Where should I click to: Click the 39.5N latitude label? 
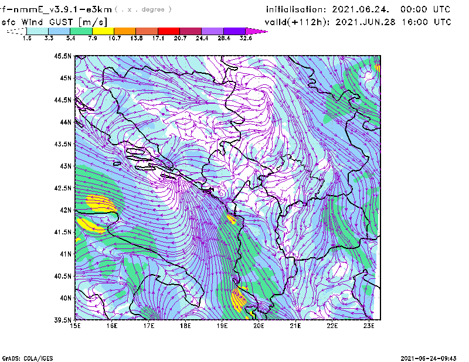click(63, 320)
